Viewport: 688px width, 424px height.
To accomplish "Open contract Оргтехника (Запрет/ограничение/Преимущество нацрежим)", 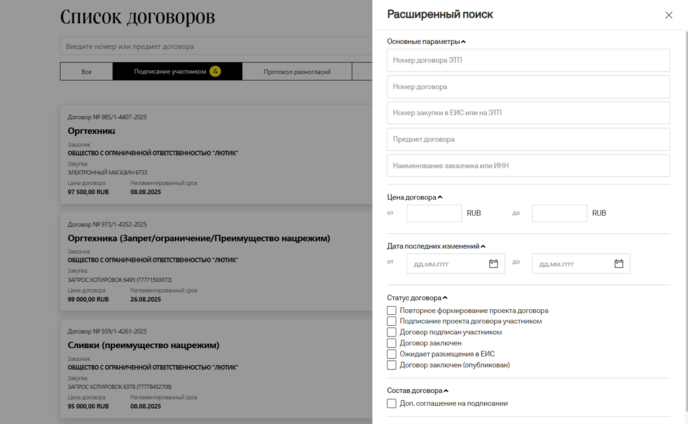I will click(199, 238).
